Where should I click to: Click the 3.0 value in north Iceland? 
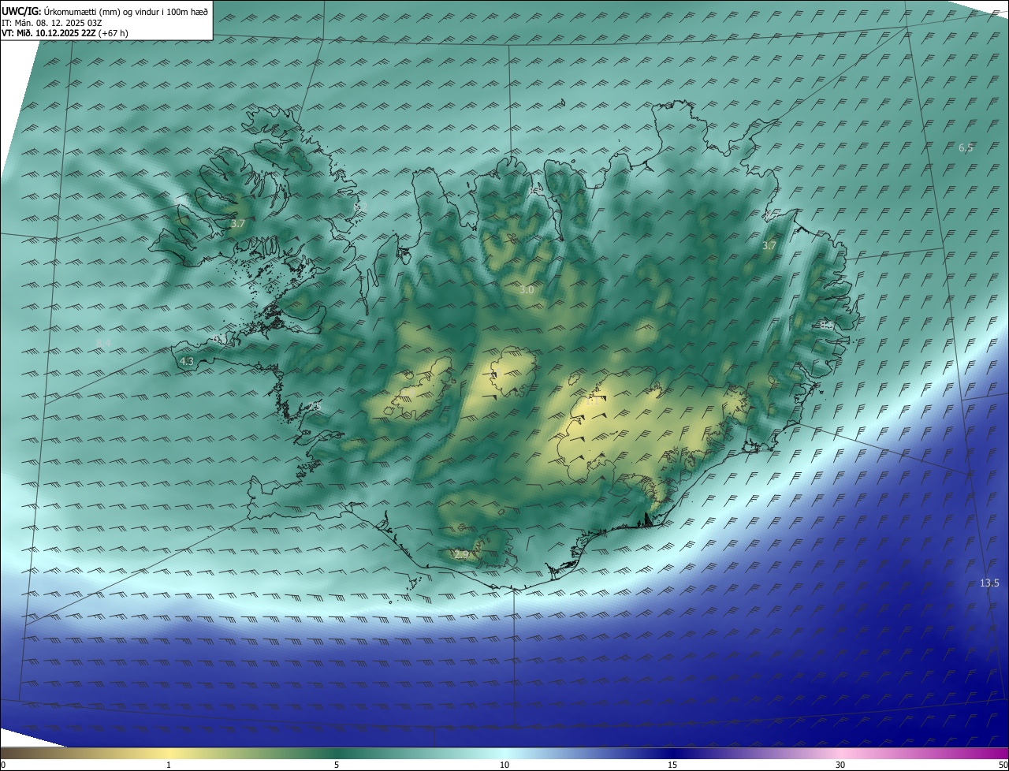tap(527, 290)
